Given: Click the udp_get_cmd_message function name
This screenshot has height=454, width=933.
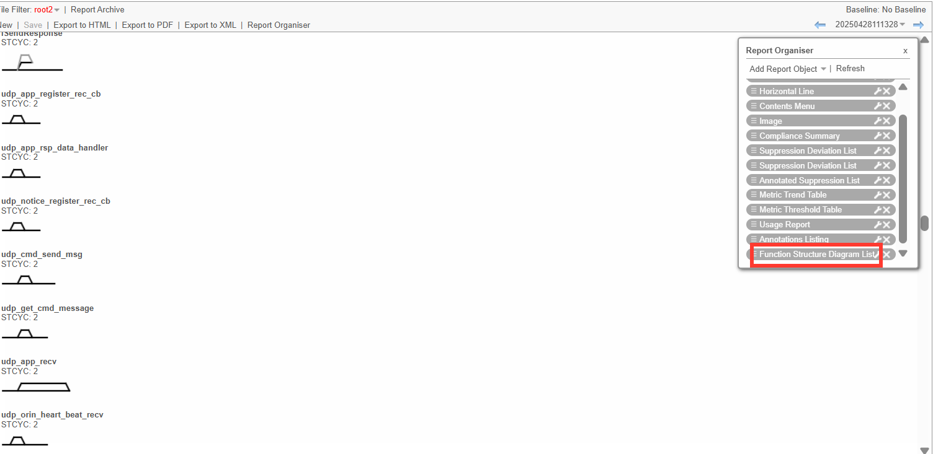Looking at the screenshot, I should point(48,308).
